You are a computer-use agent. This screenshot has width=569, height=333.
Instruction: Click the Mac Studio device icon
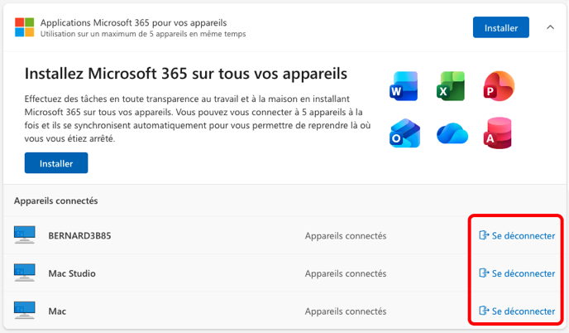pyautogui.click(x=25, y=273)
